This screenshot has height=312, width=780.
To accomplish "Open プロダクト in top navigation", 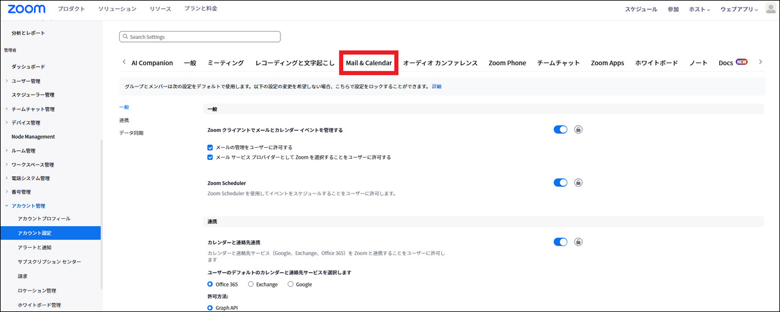I will click(71, 9).
